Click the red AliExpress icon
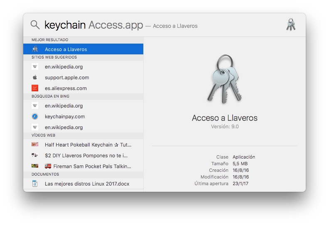 (35, 88)
